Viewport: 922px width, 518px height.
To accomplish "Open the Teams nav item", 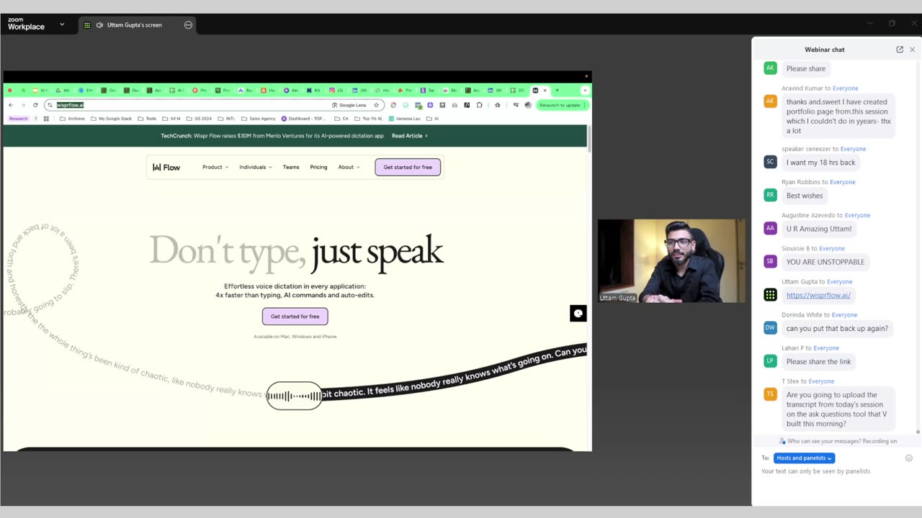I will tap(291, 167).
